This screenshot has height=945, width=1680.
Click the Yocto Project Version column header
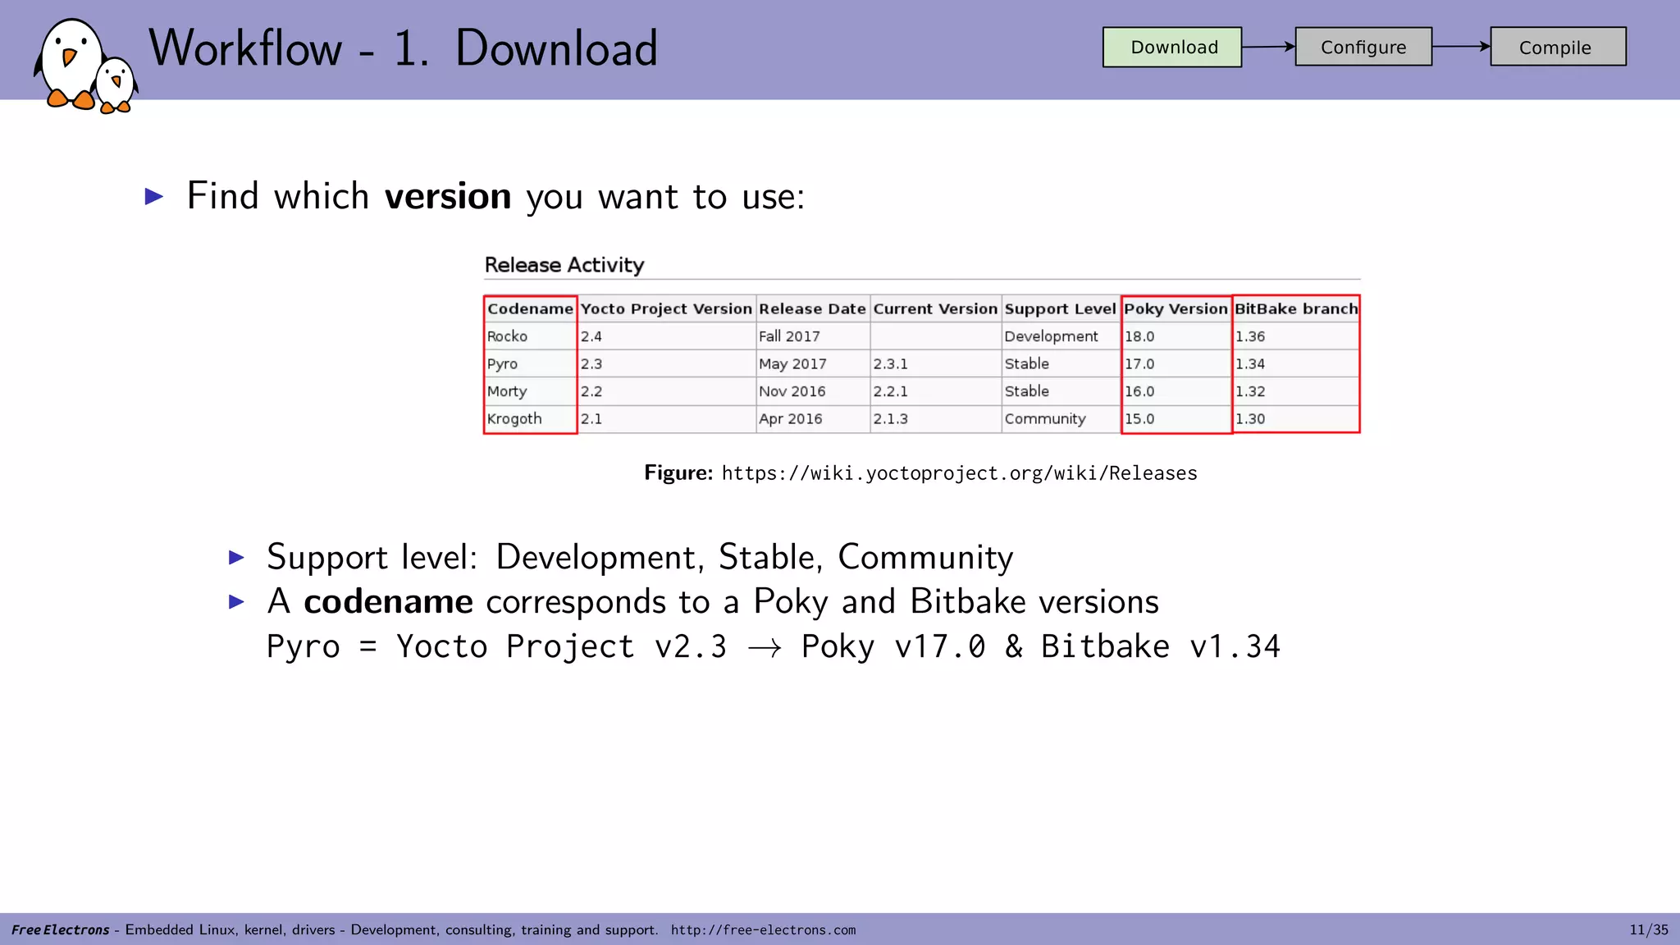(666, 308)
